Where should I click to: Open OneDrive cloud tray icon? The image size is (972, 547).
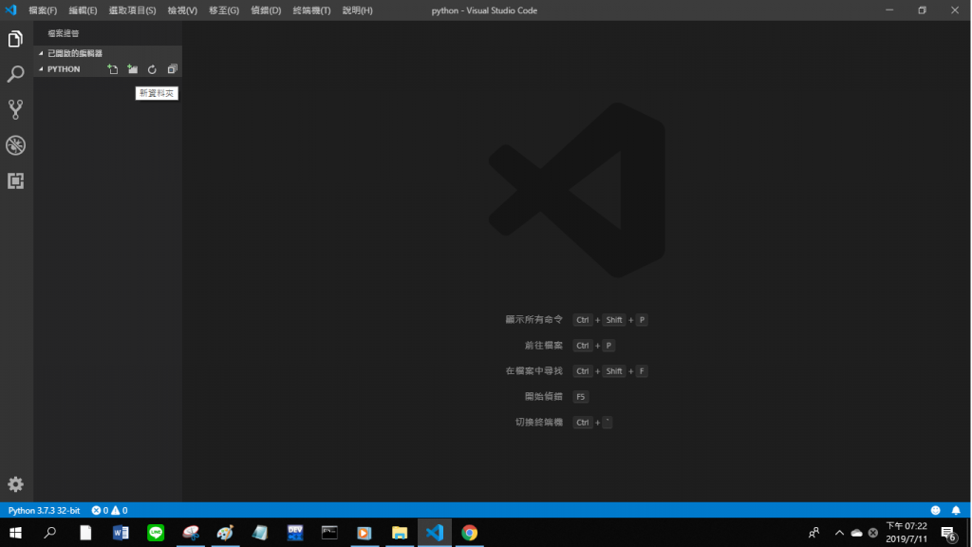pyautogui.click(x=857, y=533)
